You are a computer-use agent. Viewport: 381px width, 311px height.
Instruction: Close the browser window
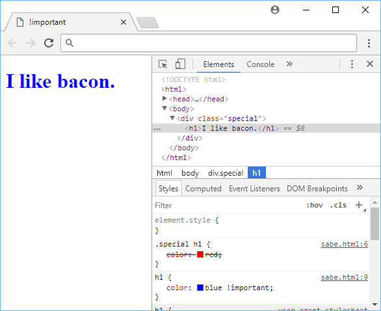coord(365,10)
